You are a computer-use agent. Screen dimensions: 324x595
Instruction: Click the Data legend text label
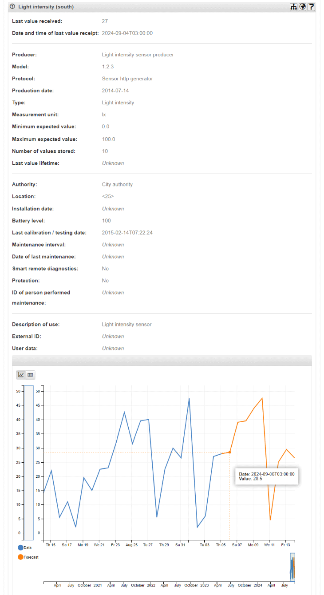point(28,548)
